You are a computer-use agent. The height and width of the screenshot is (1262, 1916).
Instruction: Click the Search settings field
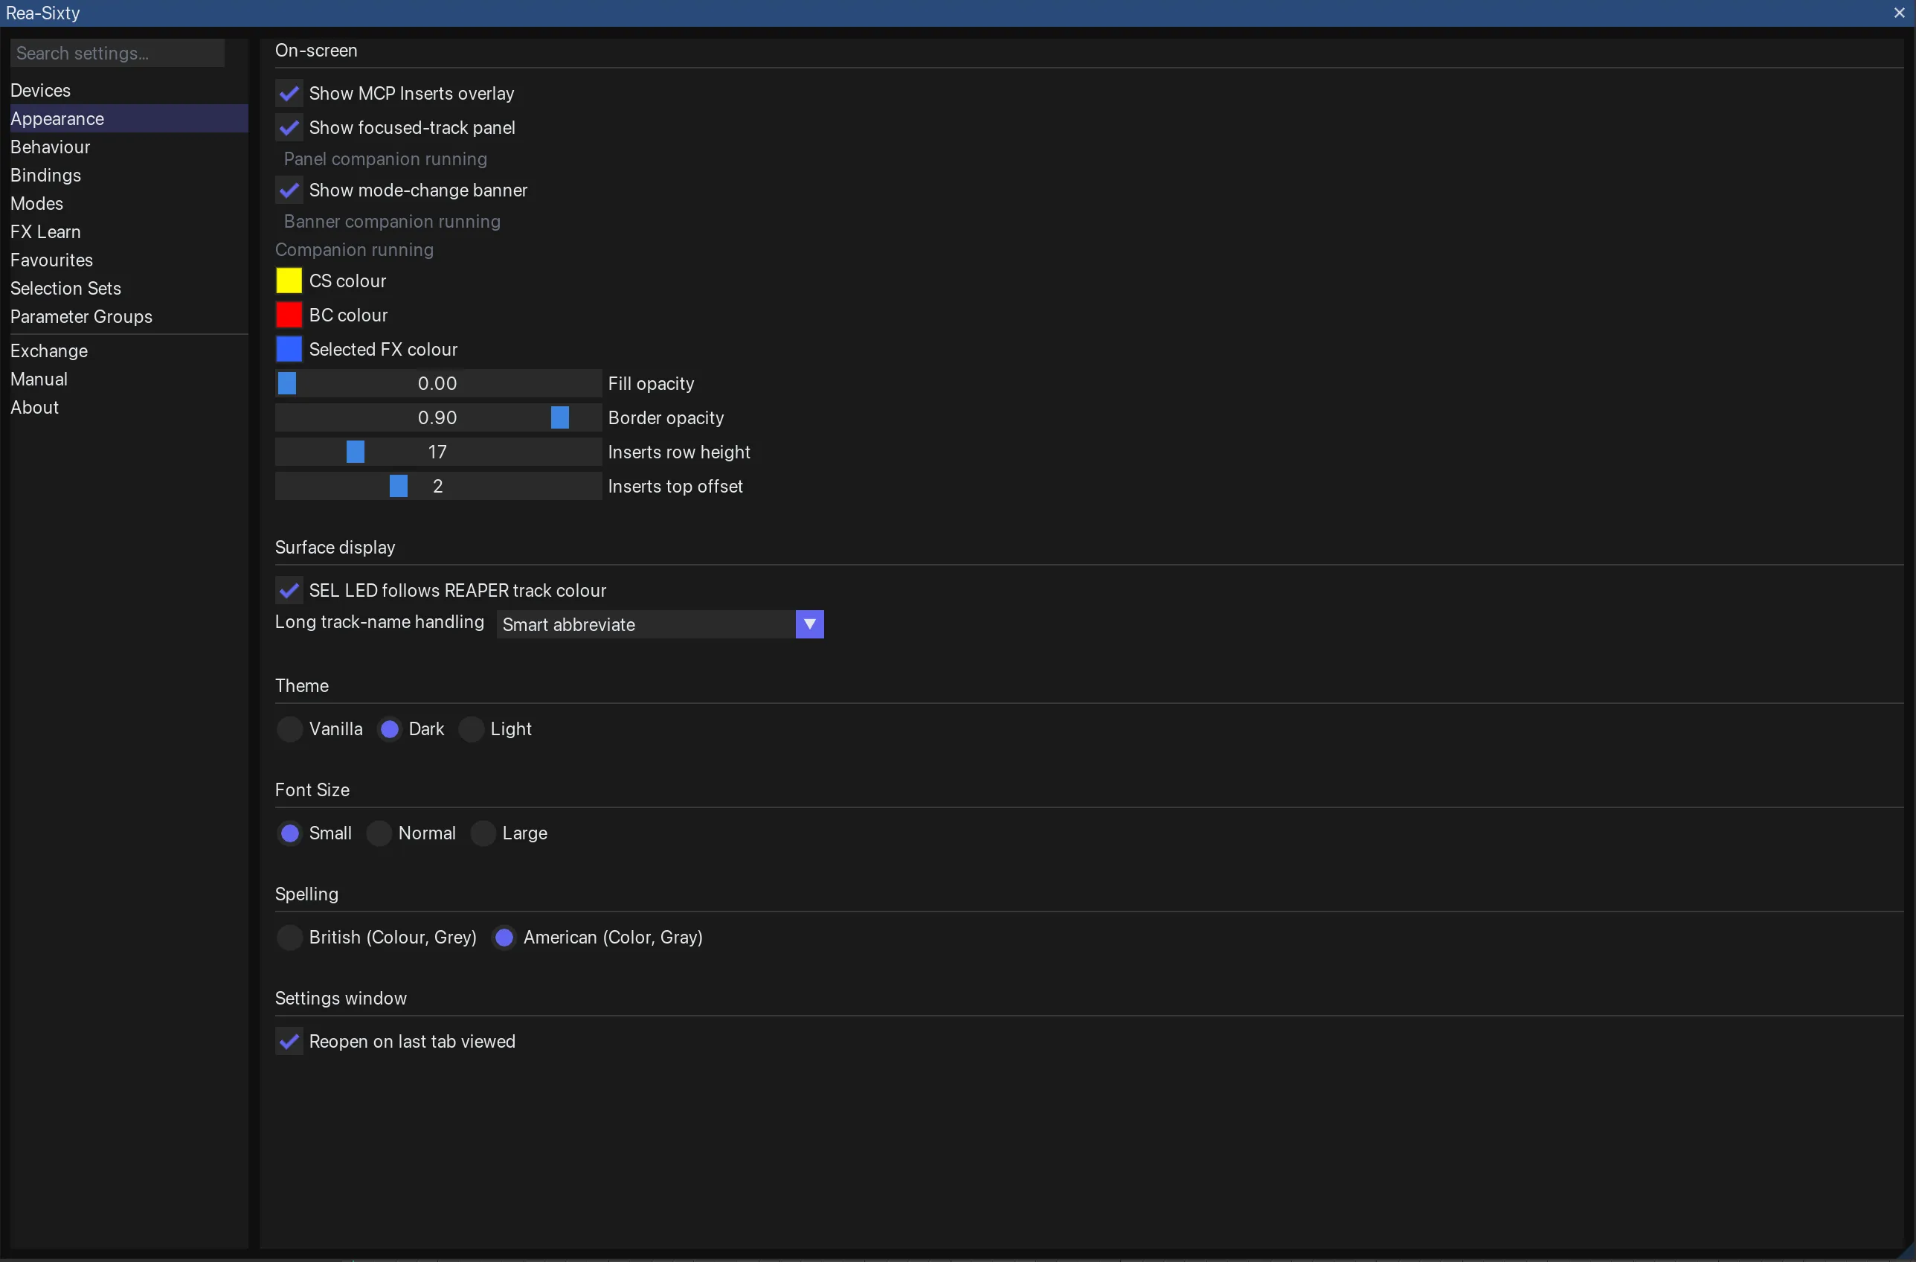tap(118, 53)
